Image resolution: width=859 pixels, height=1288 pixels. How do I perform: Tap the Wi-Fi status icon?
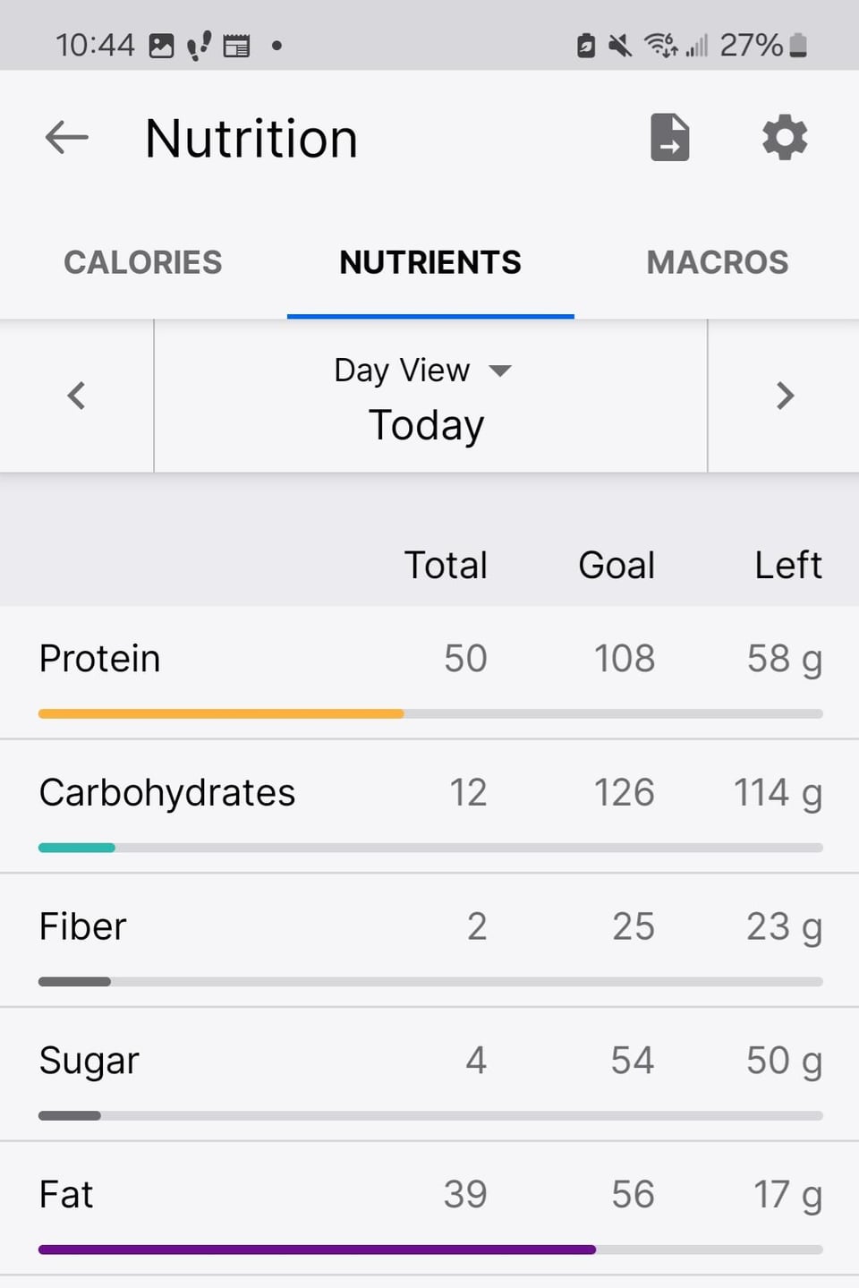(660, 45)
